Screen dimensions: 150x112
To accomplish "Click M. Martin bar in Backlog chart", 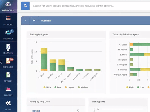I will [x=79, y=70].
